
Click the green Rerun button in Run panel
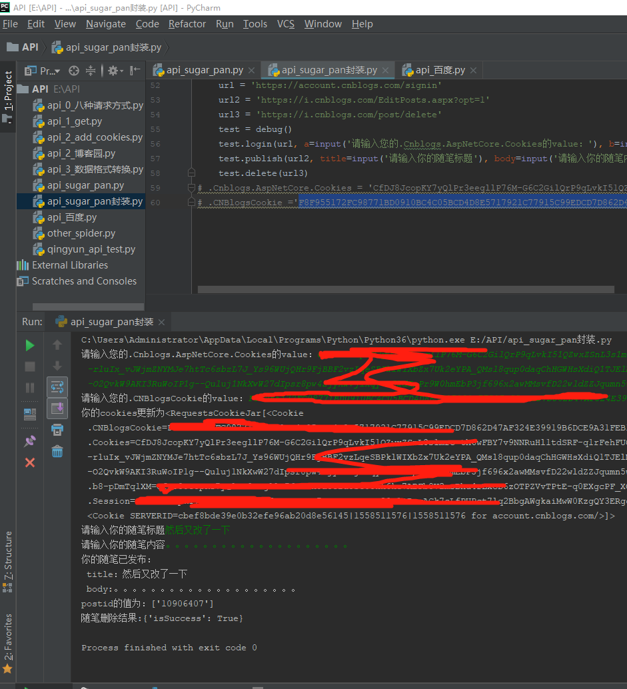coord(30,345)
